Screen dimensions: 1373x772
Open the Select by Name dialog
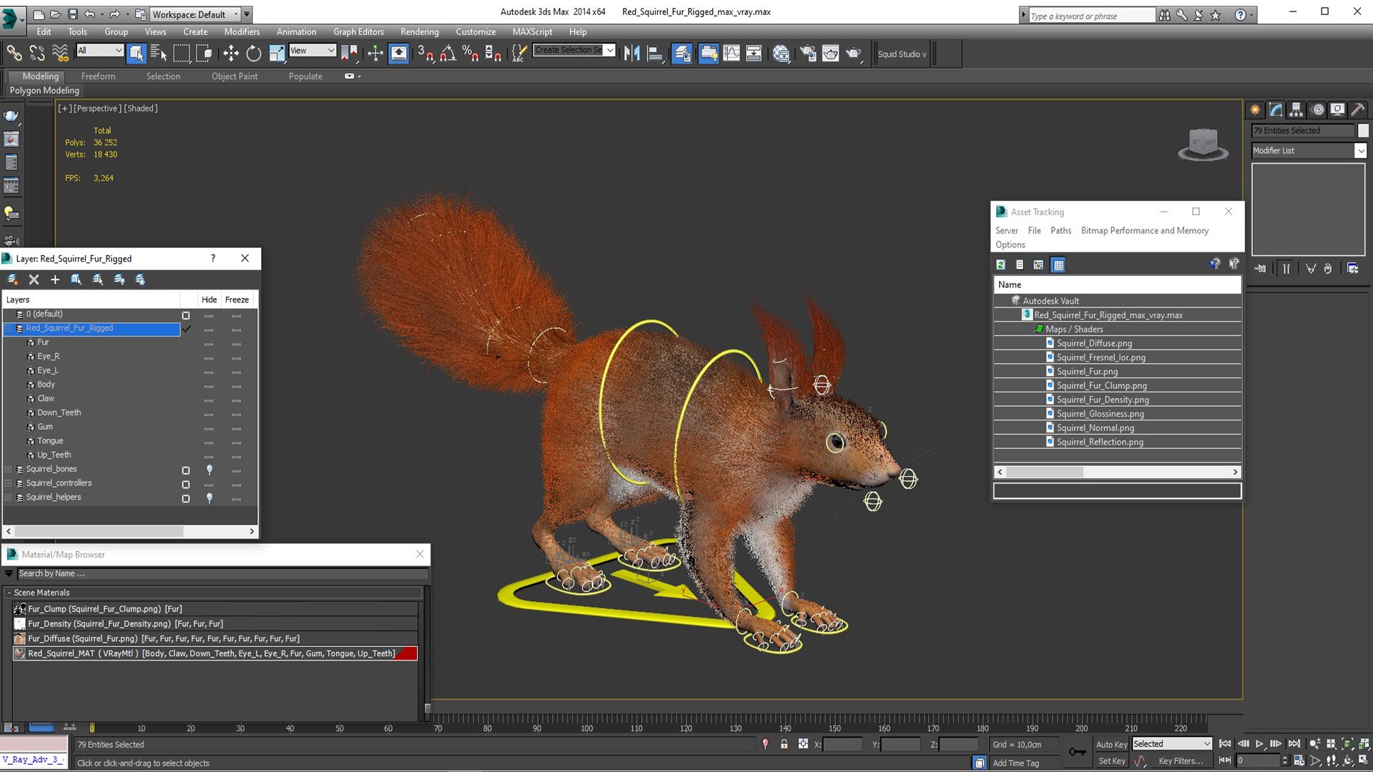click(x=159, y=53)
